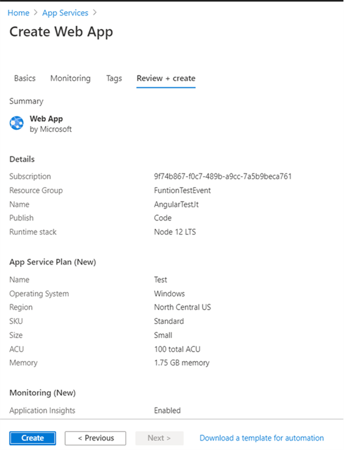Click the Resource Group label
Viewport: 344px width, 450px height.
tap(36, 190)
